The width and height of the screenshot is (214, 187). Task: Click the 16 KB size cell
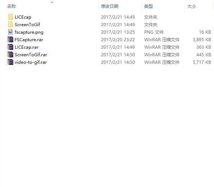(205, 32)
